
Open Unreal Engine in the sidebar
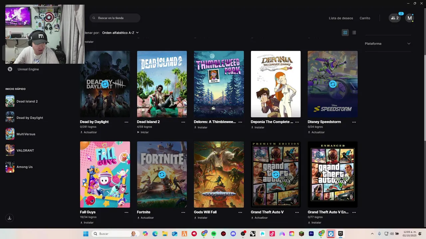pos(23,69)
